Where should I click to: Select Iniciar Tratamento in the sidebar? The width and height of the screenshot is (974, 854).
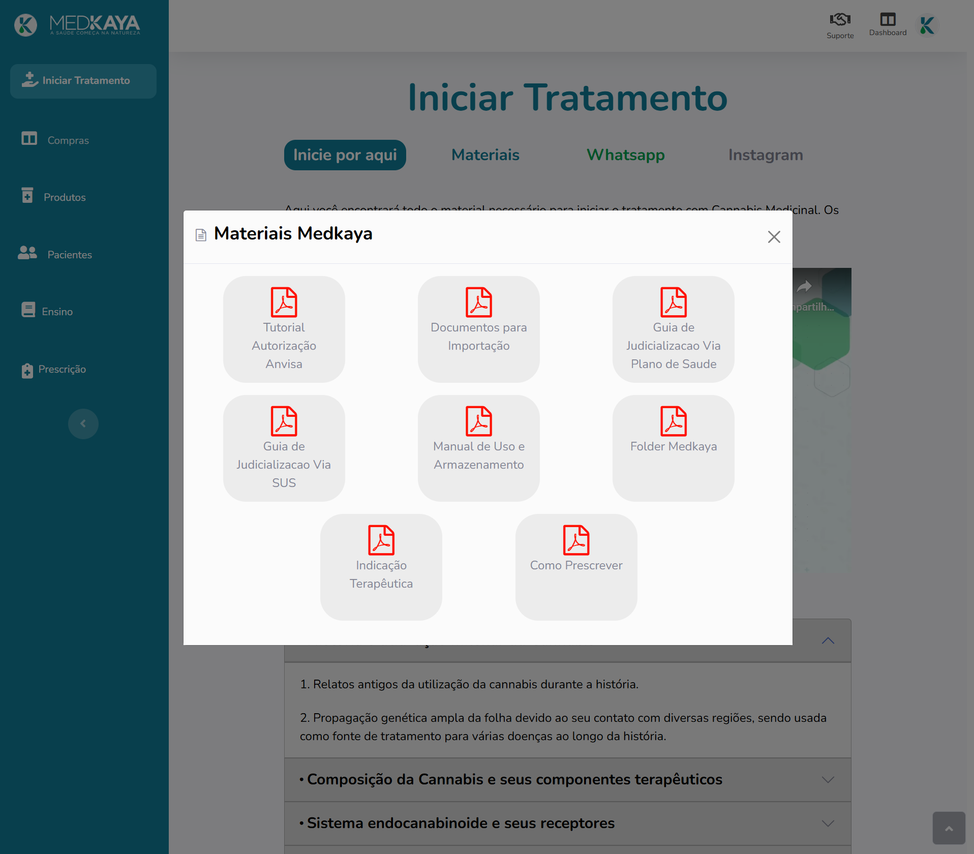pyautogui.click(x=83, y=81)
